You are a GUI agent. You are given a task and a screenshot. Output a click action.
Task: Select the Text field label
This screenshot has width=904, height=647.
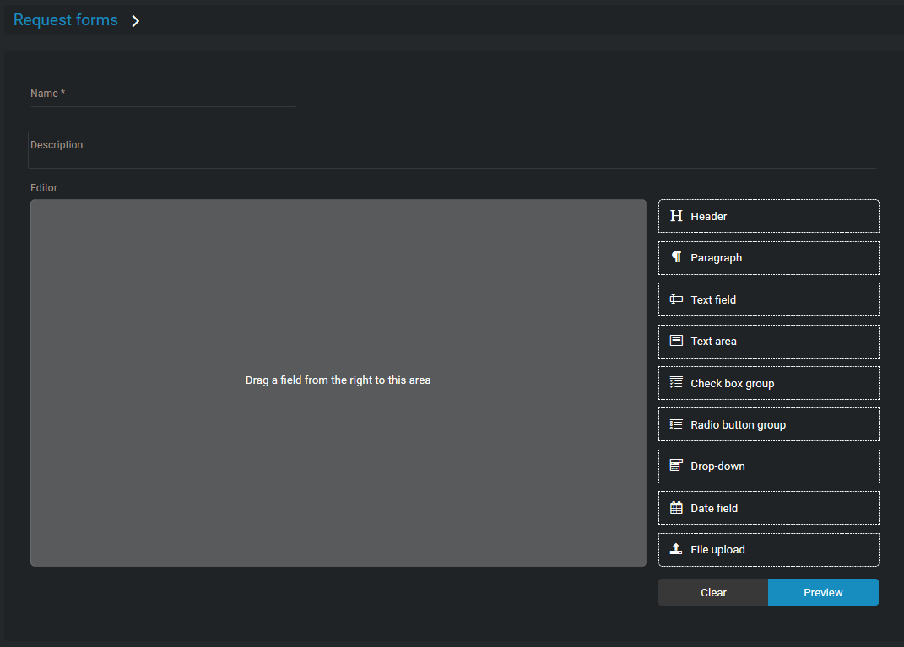(713, 299)
